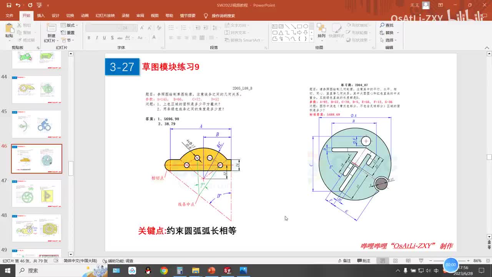Switch to Animations (动画) tab
Screen dimensions: 492x277
85,16
